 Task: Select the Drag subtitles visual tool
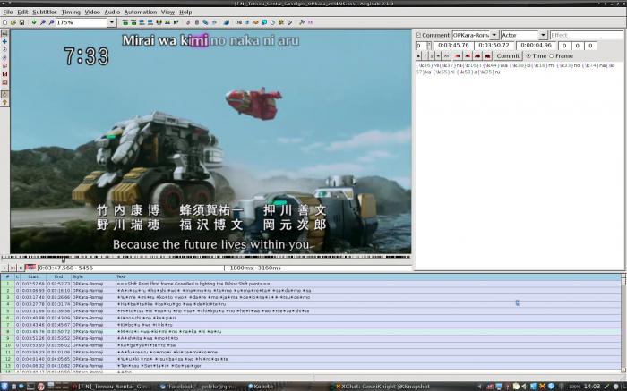4,41
